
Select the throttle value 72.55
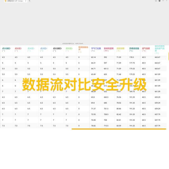click(x=93, y=114)
